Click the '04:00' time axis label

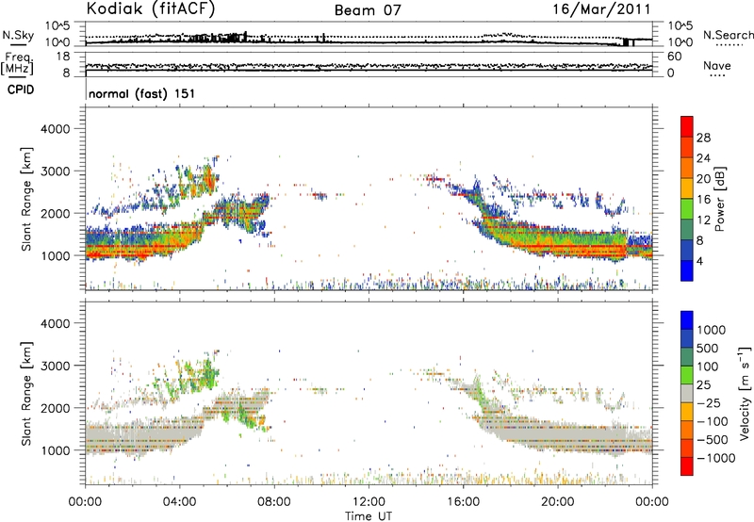(180, 502)
